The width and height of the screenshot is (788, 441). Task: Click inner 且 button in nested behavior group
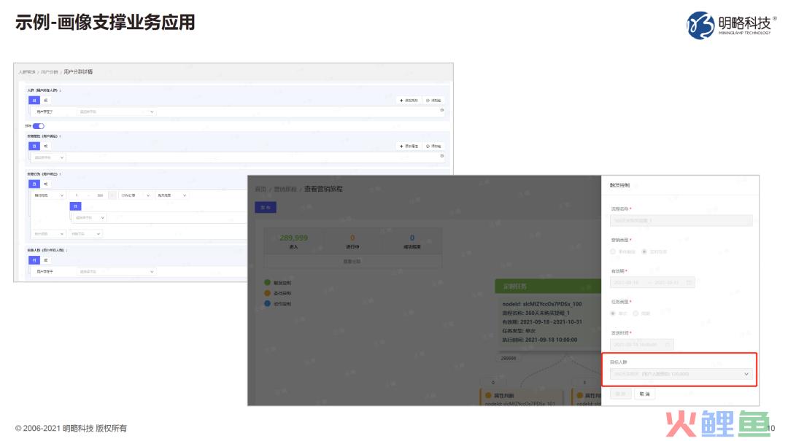[75, 206]
